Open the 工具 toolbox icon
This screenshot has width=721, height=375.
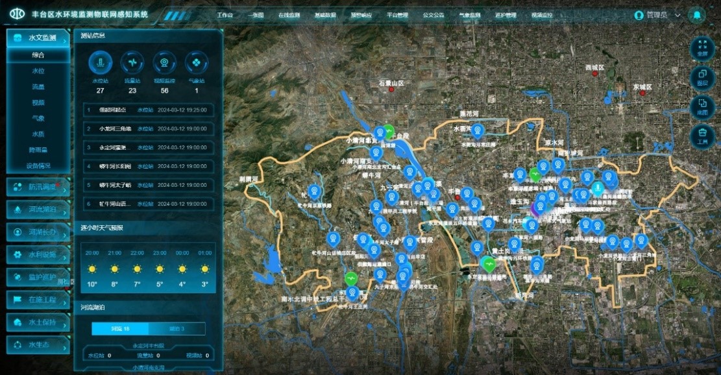702,135
